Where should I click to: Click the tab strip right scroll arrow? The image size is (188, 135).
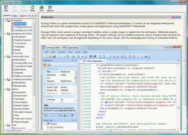[35, 16]
